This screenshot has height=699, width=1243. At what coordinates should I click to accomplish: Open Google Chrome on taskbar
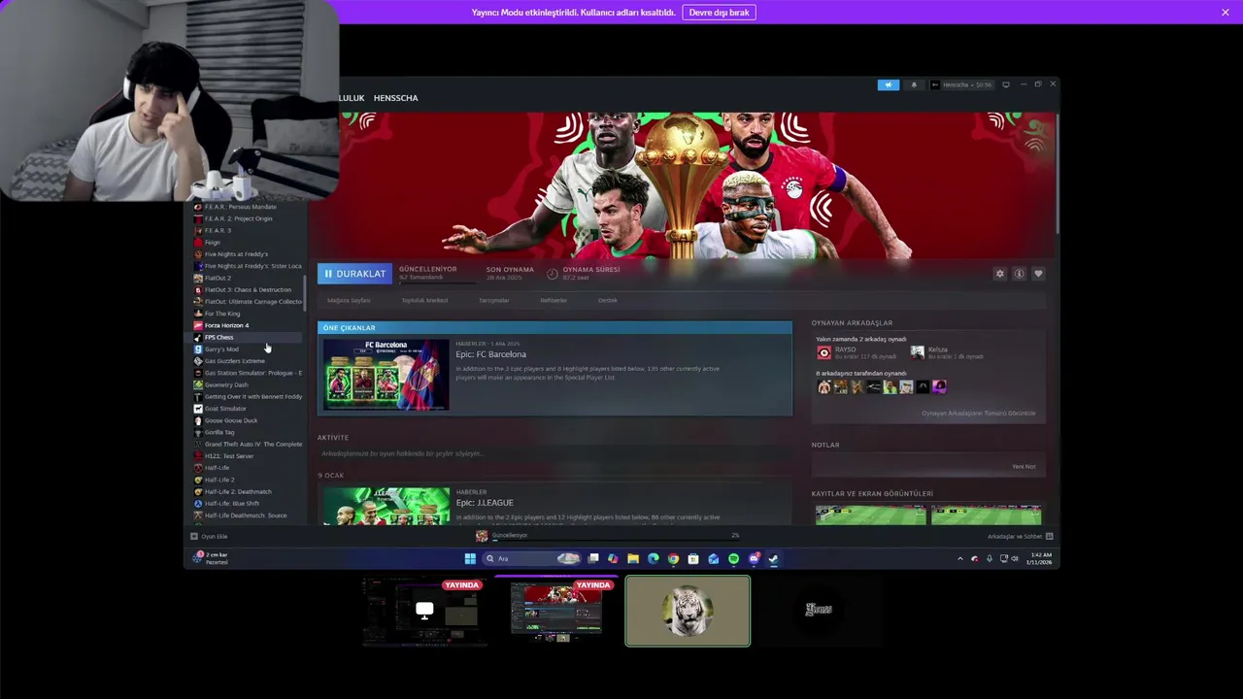pos(673,558)
